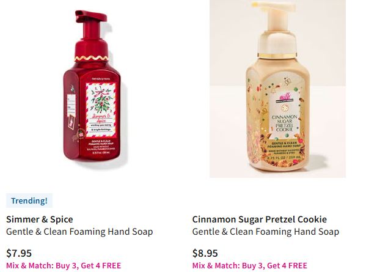Screen dimensions: 366x272
Task: Click the gift tag on the red bottle's side
Action: click(x=71, y=106)
